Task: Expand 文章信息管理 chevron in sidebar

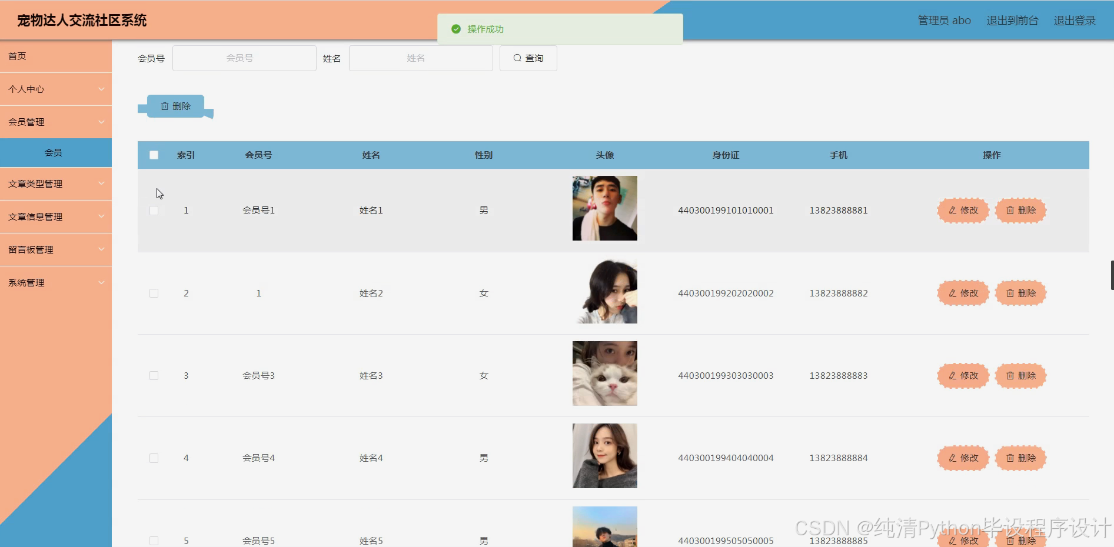Action: 101,217
